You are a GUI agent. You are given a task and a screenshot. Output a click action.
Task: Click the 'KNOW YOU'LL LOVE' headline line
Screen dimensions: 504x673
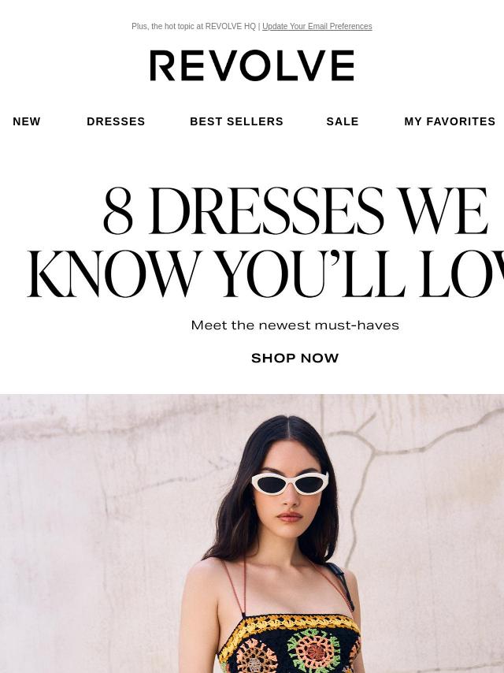[x=265, y=273]
